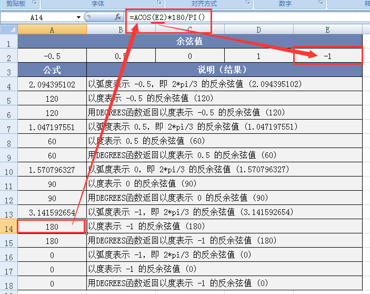Select the 说明（结果）header cell

[x=224, y=70]
